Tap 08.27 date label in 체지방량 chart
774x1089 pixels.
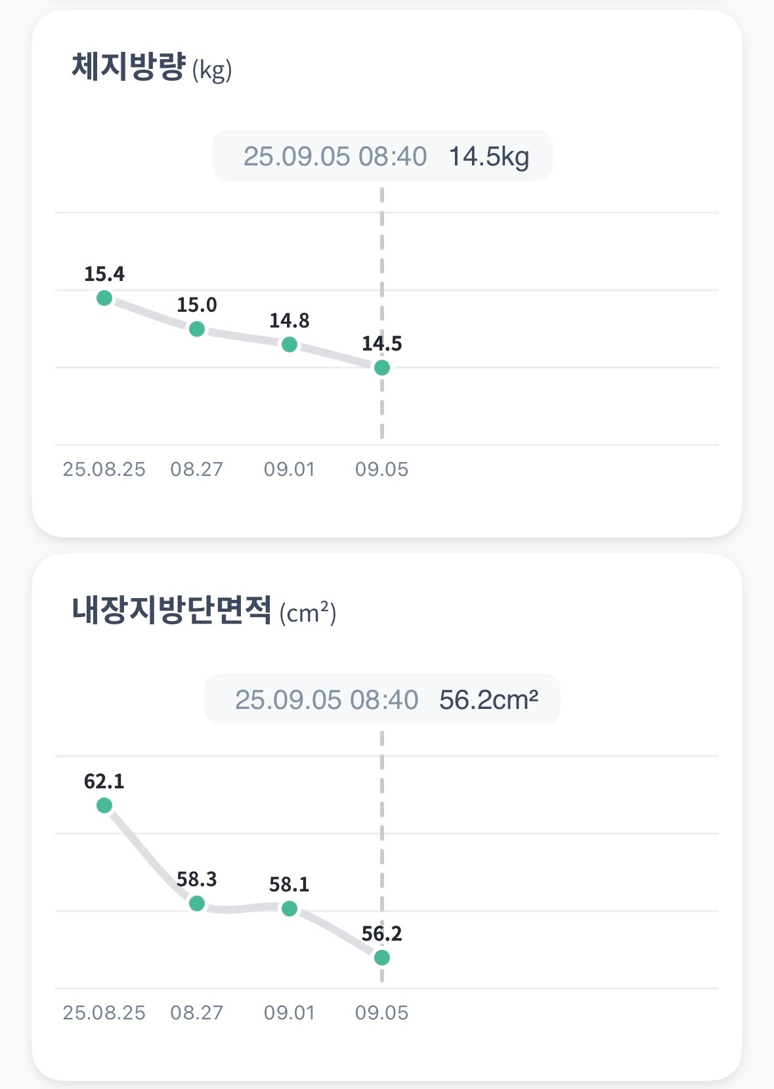click(197, 469)
